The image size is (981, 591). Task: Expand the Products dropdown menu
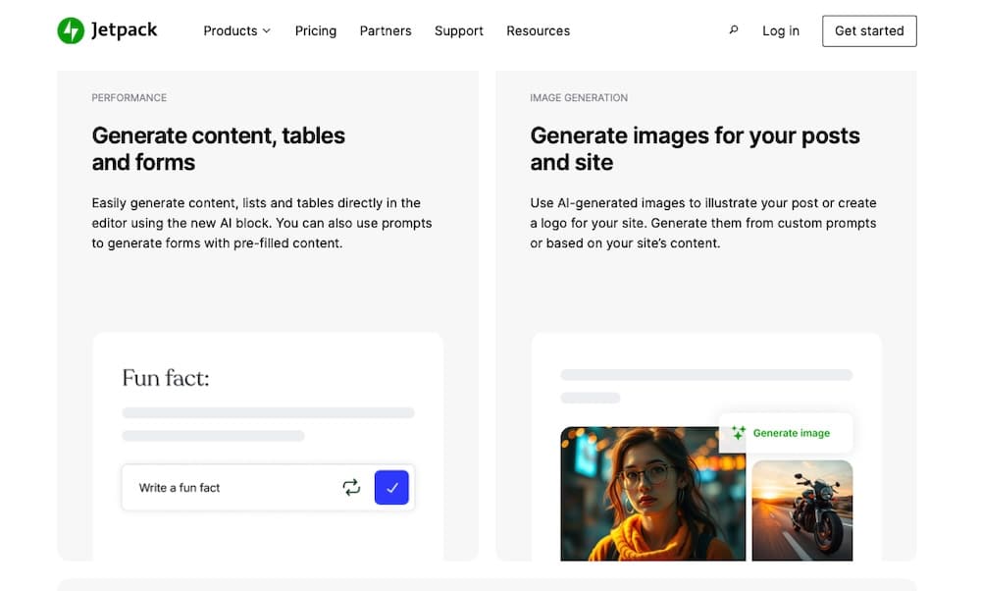tap(235, 30)
